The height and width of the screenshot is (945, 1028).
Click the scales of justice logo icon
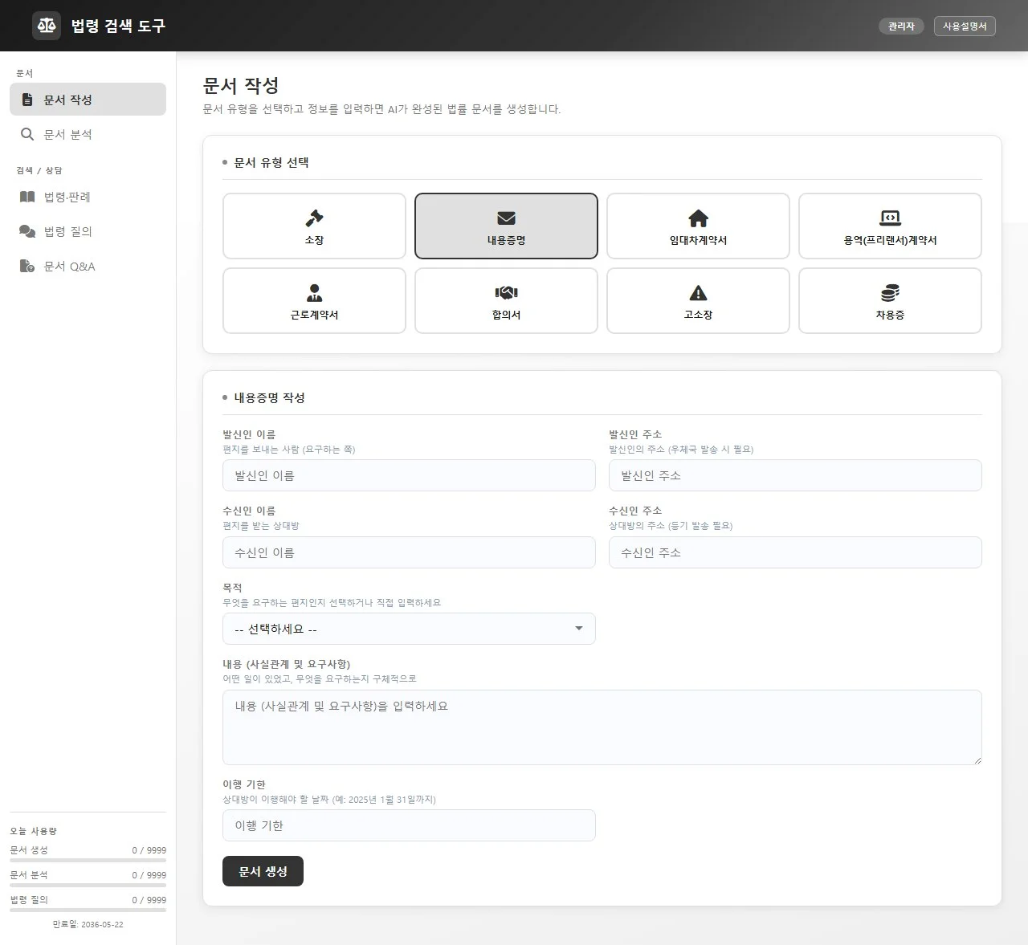click(47, 26)
